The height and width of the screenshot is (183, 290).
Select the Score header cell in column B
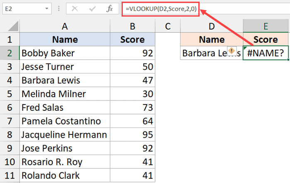tap(132, 40)
